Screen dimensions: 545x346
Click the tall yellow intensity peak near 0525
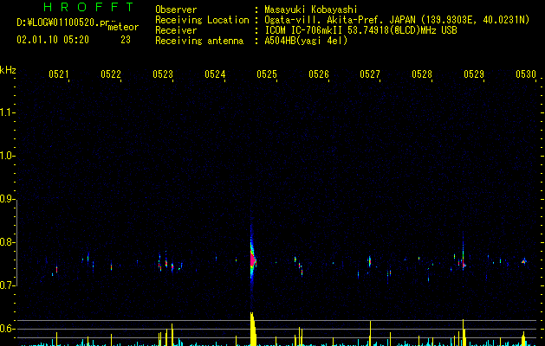(x=253, y=329)
